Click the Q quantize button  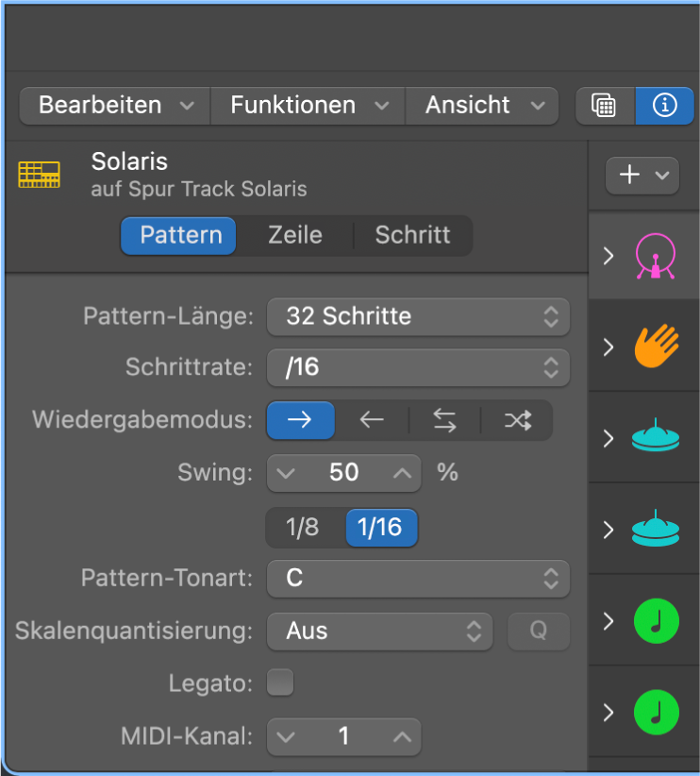pyautogui.click(x=538, y=631)
